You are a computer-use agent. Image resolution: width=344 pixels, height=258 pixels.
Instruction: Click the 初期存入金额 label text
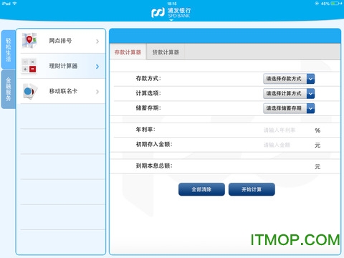tap(154, 144)
